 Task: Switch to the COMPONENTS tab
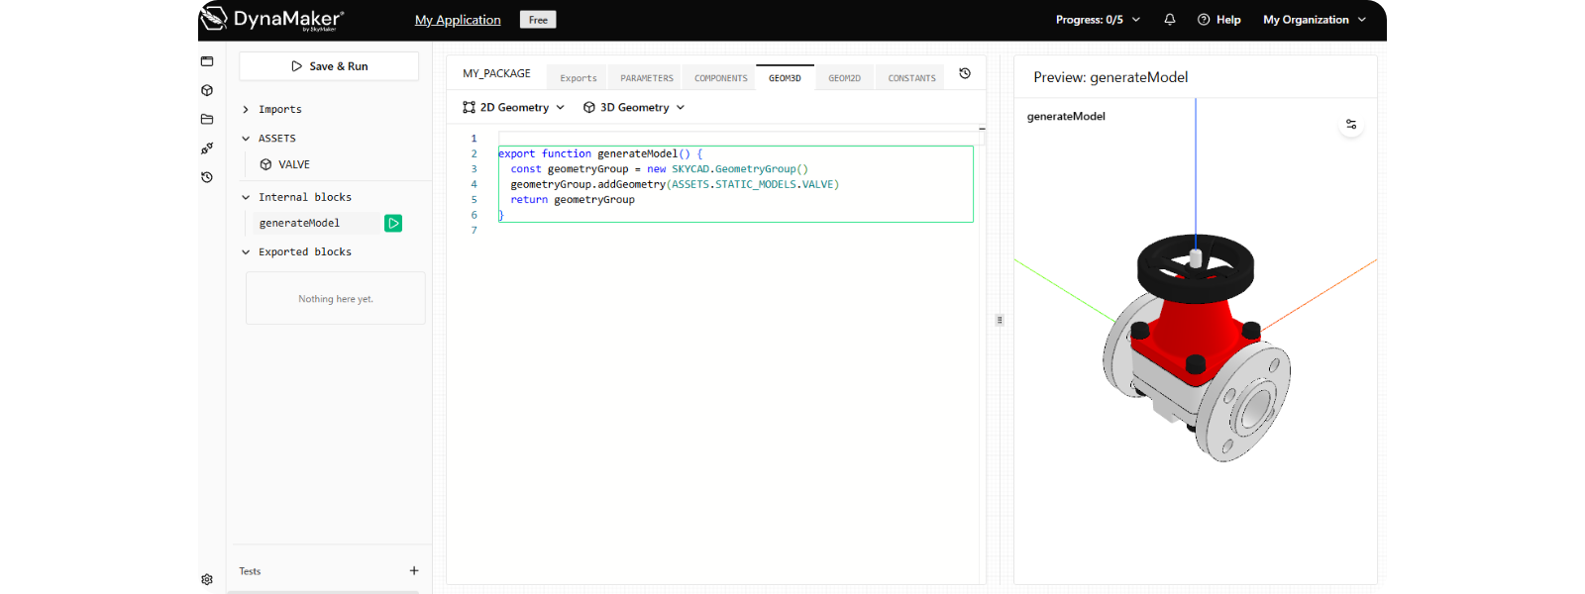[721, 78]
